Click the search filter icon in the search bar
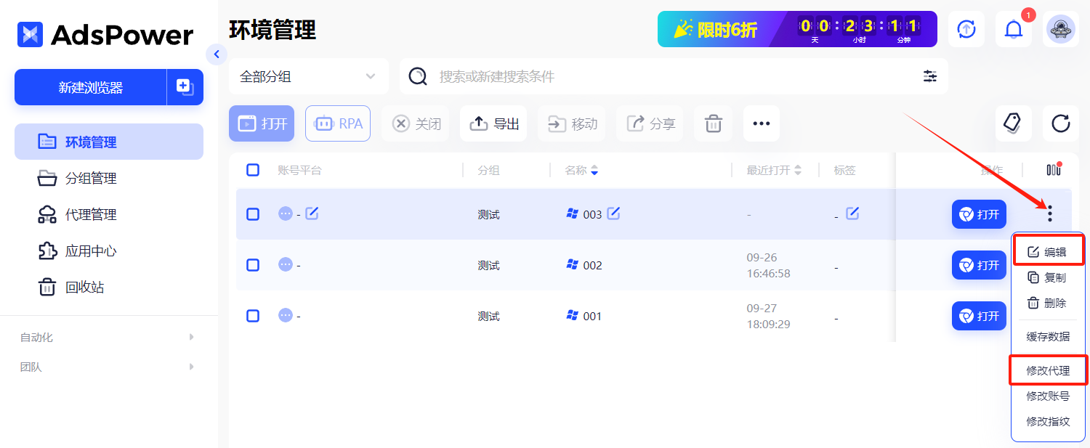 pyautogui.click(x=930, y=76)
